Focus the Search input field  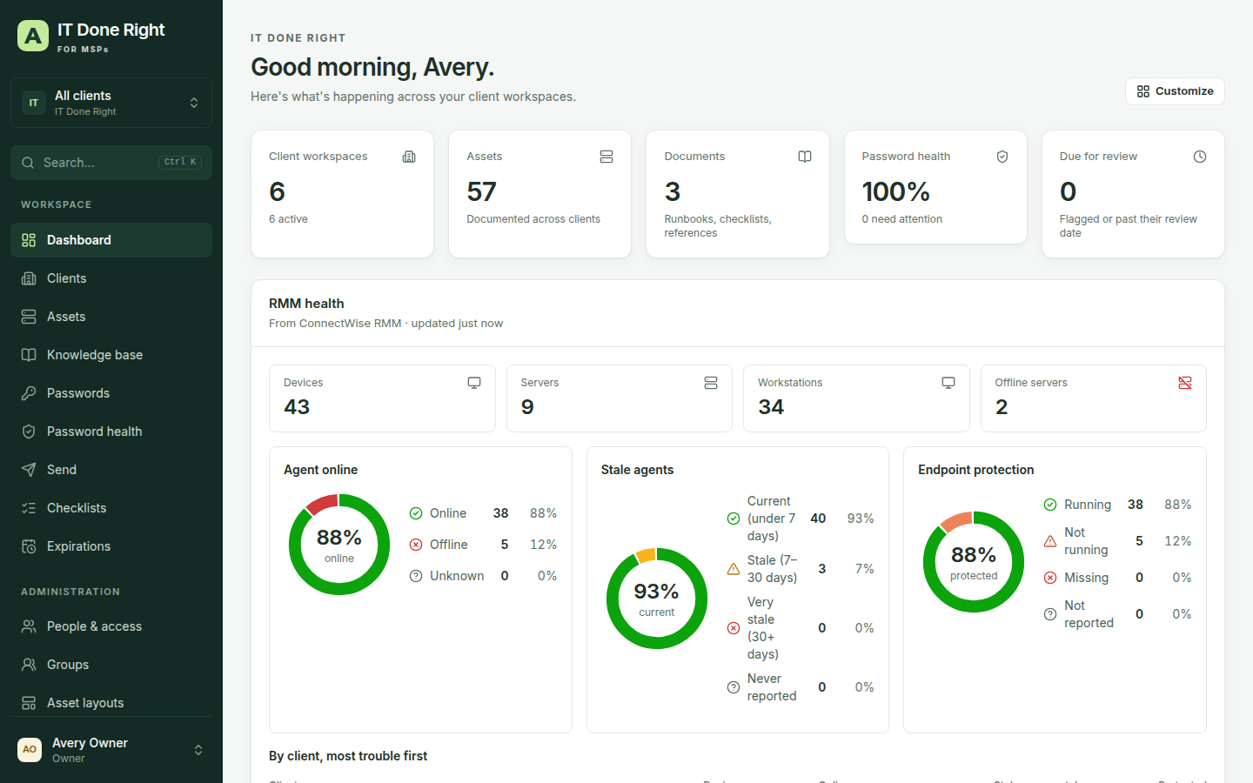(x=111, y=163)
